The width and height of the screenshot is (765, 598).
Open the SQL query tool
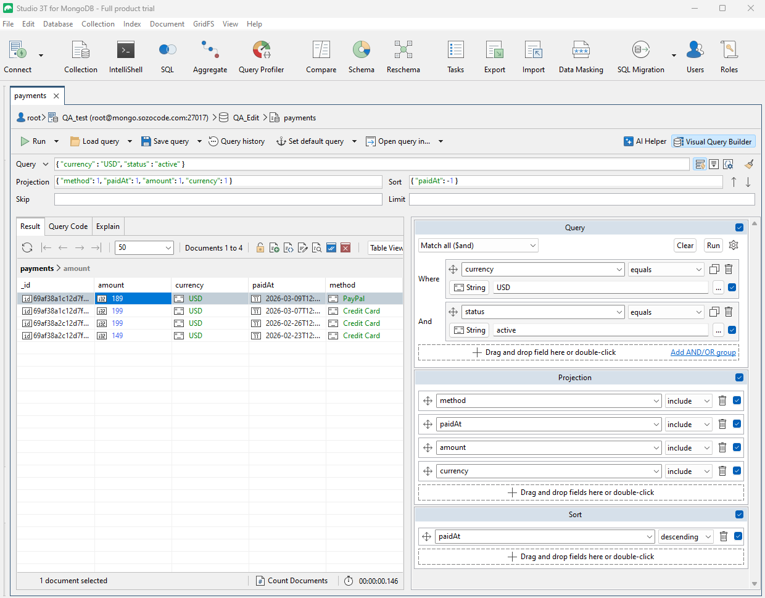pos(167,57)
